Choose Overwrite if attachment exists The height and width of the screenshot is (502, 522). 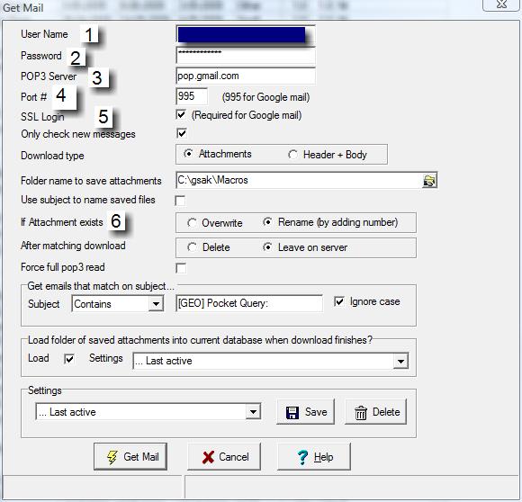point(192,222)
